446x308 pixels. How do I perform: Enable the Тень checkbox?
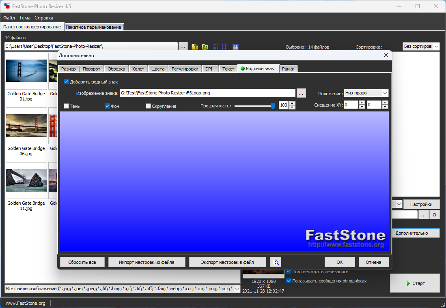pyautogui.click(x=67, y=106)
